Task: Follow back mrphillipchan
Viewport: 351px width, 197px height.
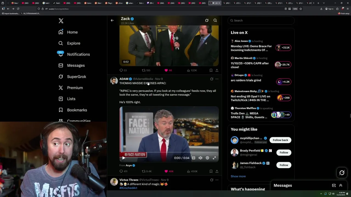Action: click(280, 140)
